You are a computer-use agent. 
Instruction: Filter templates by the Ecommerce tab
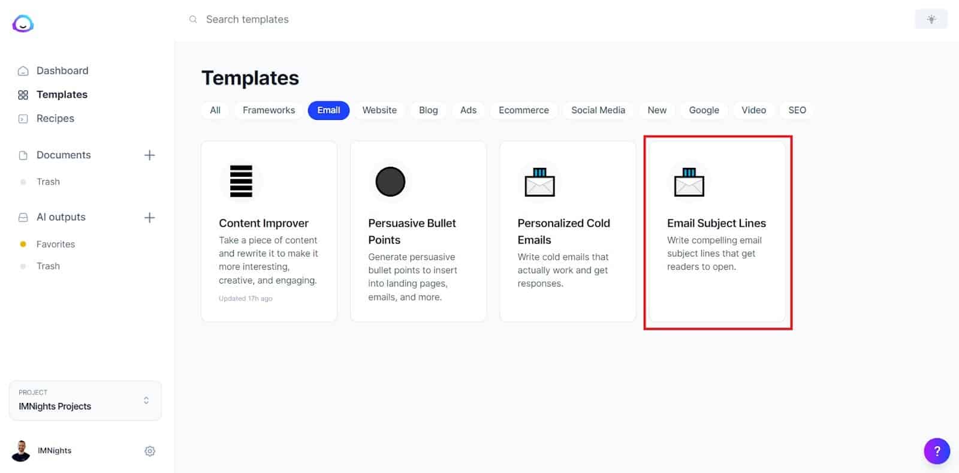pyautogui.click(x=523, y=110)
